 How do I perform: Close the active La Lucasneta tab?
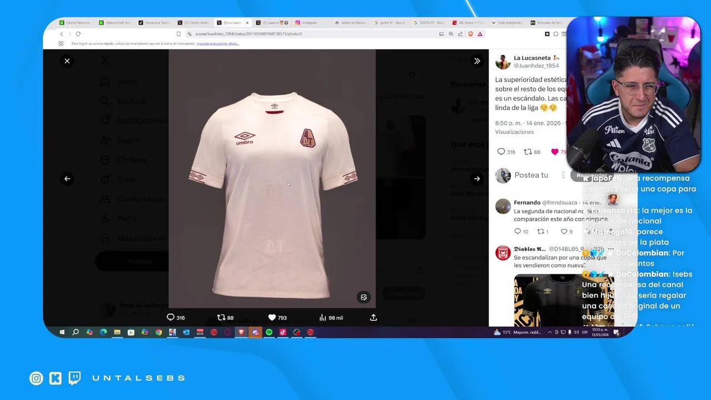[247, 23]
